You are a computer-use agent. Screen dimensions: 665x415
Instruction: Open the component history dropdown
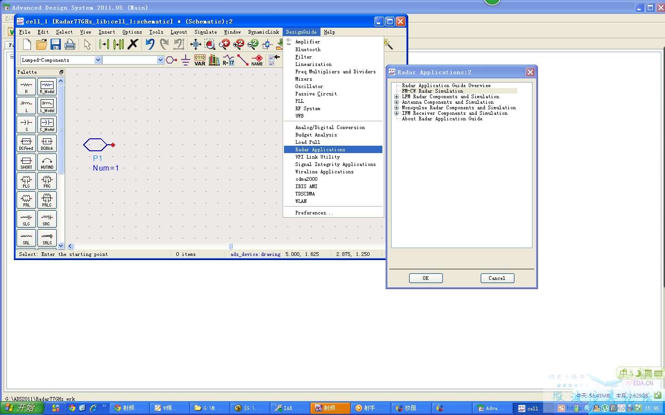pos(160,60)
